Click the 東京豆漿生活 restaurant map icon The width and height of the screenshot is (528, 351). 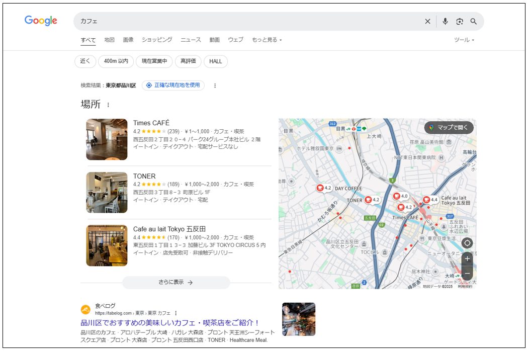coord(422,238)
